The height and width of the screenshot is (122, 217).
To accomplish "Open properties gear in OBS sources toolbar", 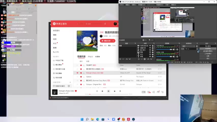I will tap(145, 59).
